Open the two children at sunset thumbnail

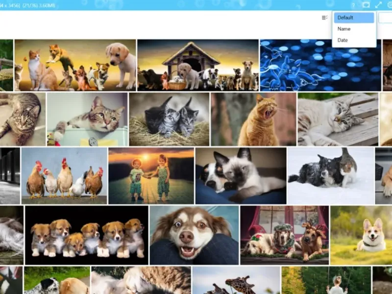pos(151,176)
